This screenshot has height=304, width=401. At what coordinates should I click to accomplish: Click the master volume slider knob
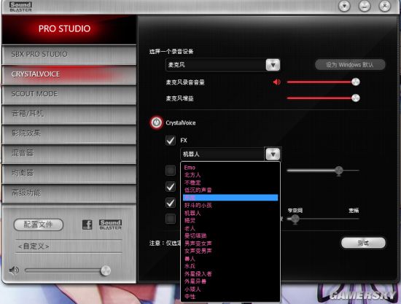(106, 270)
